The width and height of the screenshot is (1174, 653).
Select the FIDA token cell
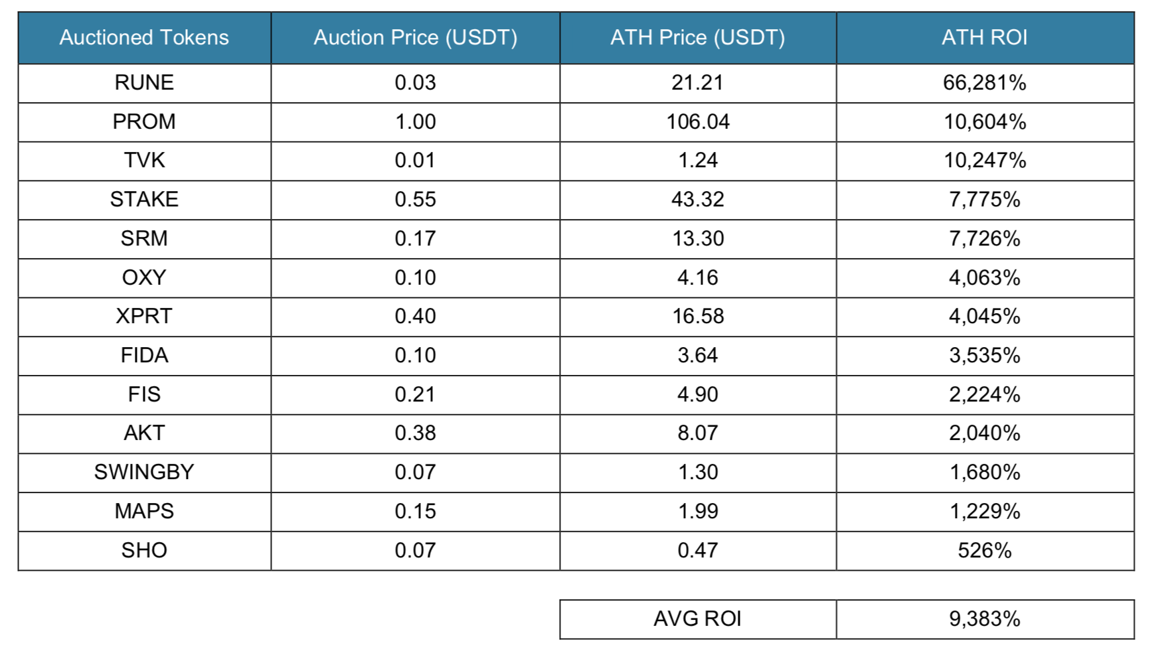click(144, 356)
